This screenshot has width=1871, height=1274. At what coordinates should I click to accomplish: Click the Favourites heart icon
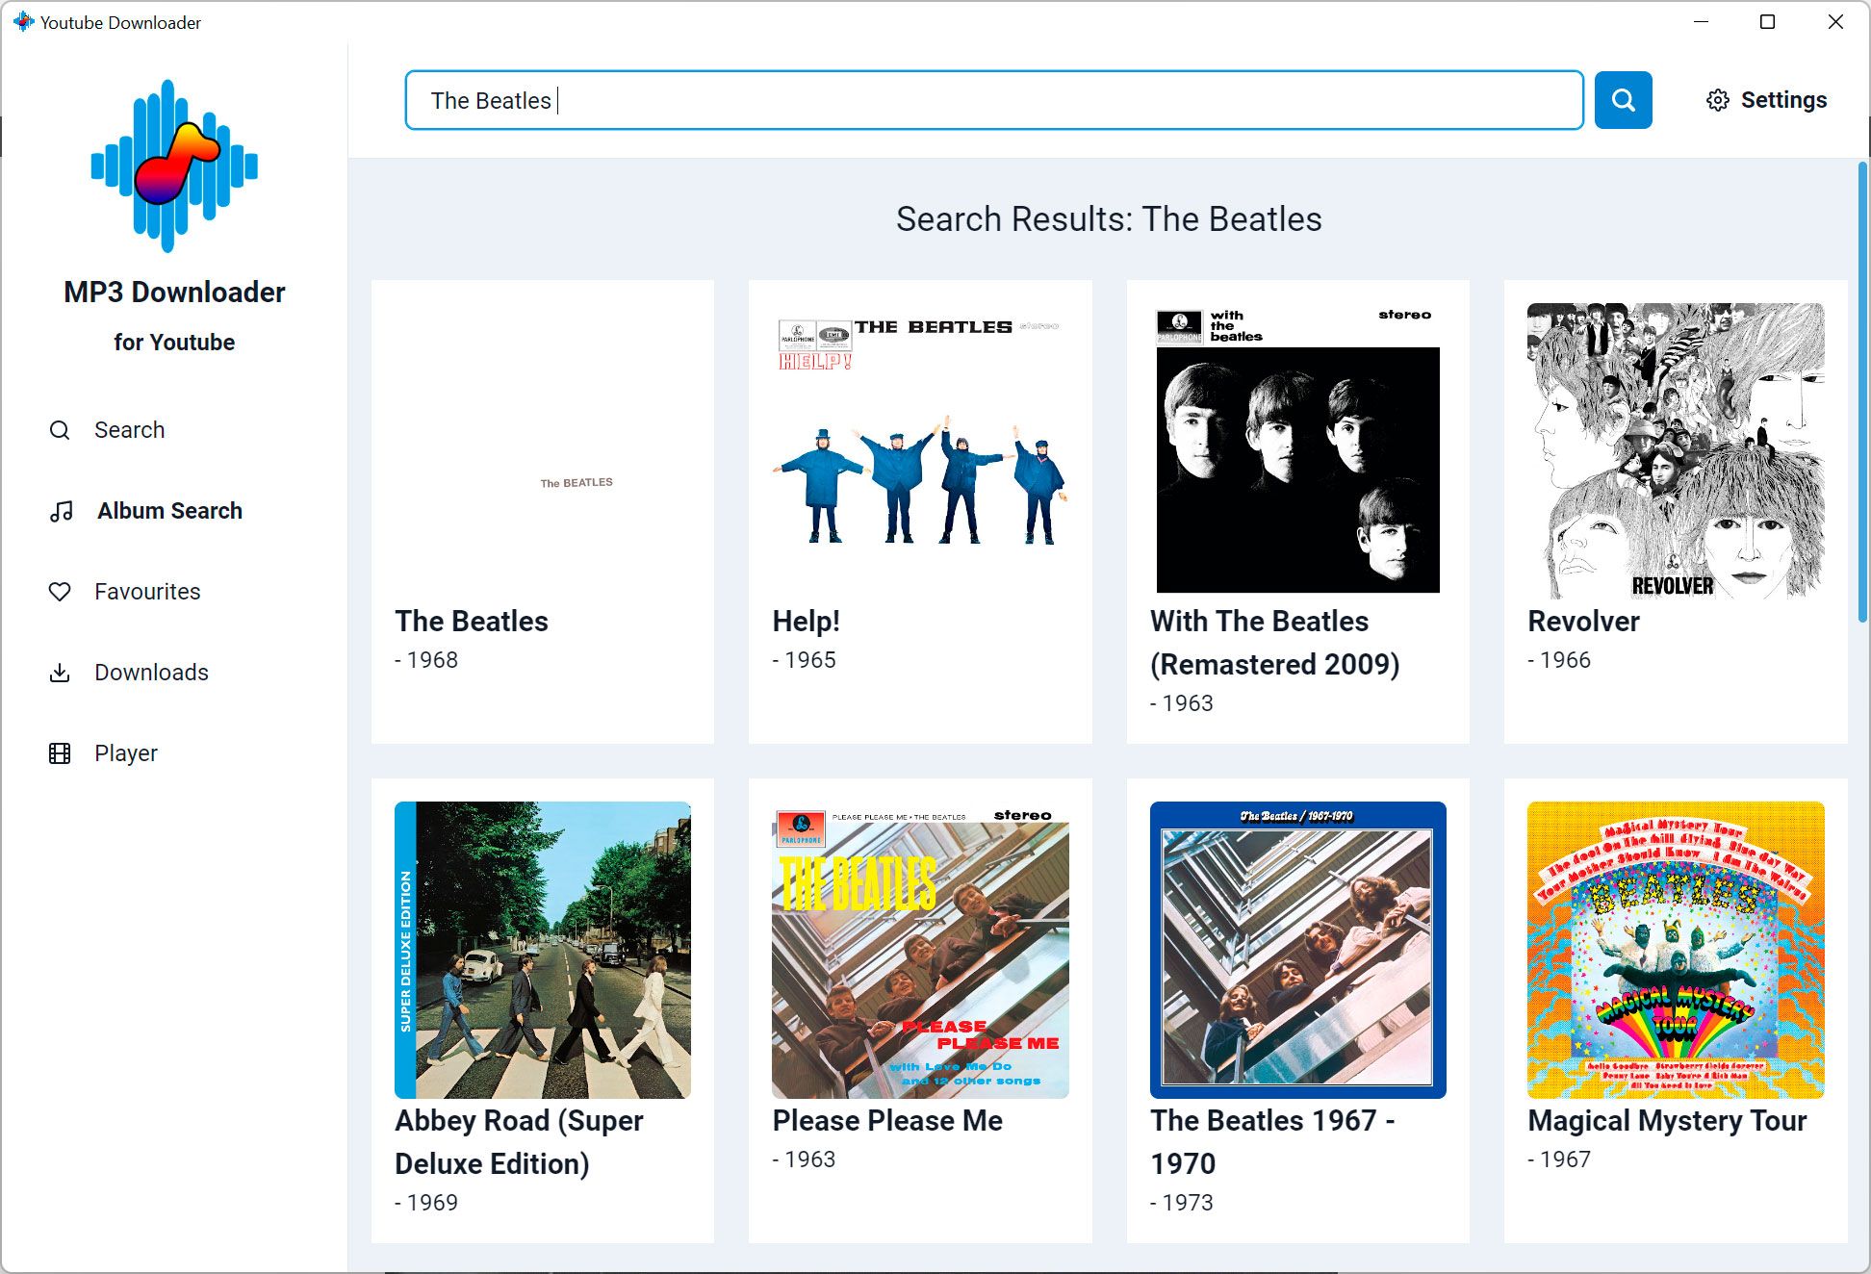click(x=59, y=592)
